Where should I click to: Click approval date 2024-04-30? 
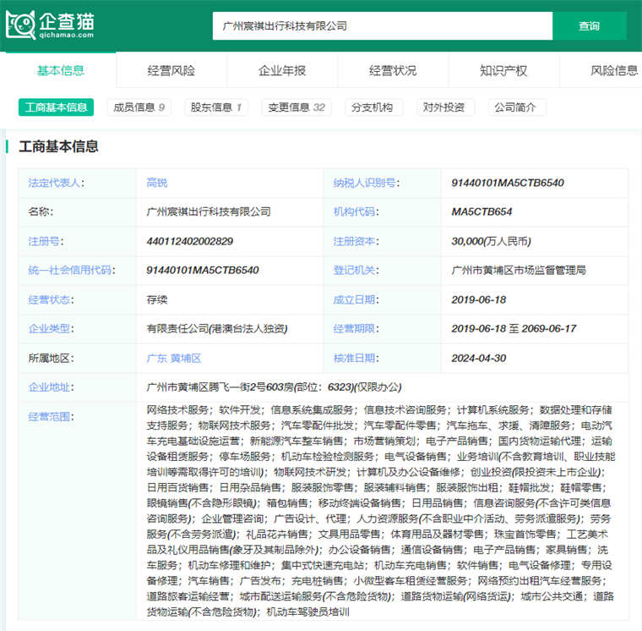click(479, 359)
